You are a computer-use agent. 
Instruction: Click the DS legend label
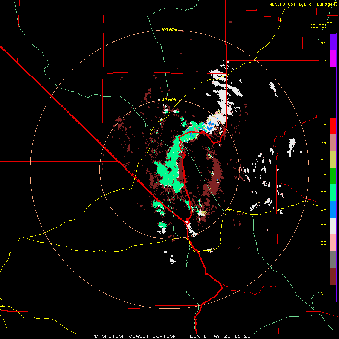tap(323, 226)
